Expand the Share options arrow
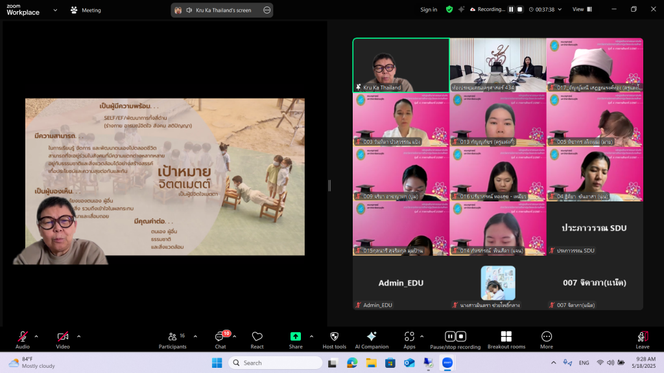Viewport: 664px width, 373px height. [x=311, y=336]
